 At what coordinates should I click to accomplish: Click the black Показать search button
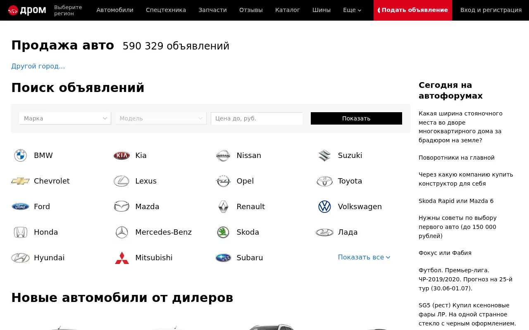(x=356, y=118)
